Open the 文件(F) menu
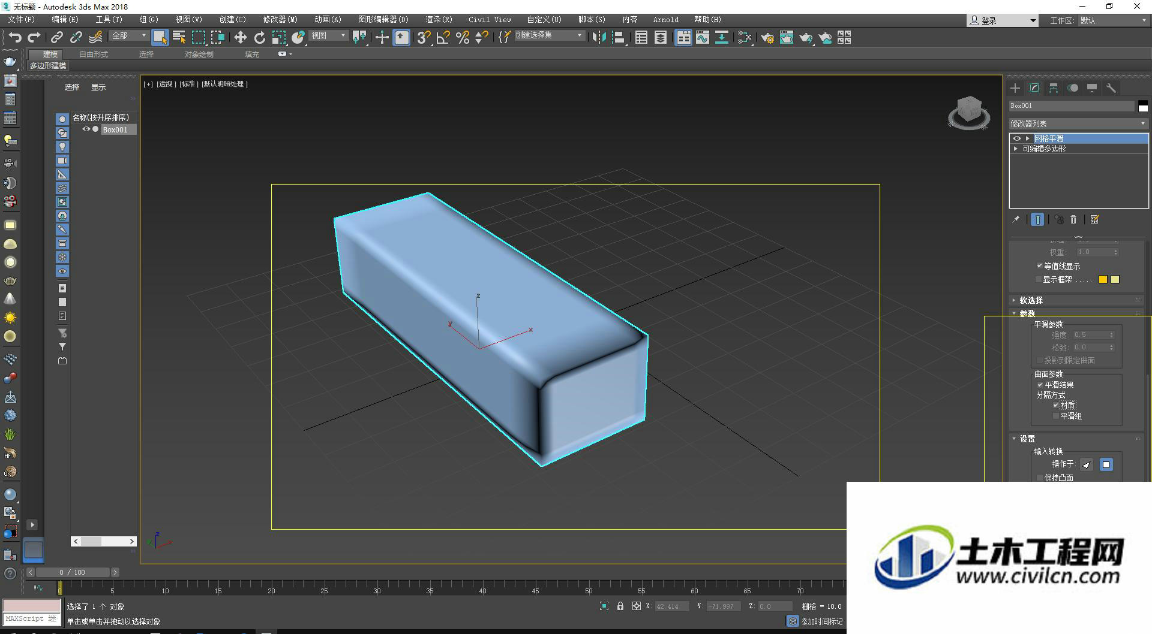The width and height of the screenshot is (1152, 634). (21, 20)
